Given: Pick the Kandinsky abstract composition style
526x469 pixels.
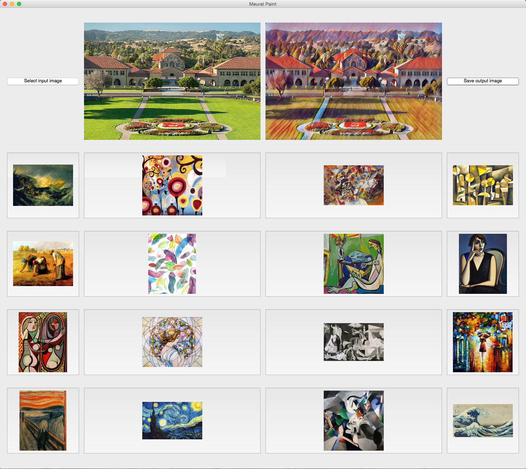Looking at the screenshot, I should click(354, 185).
